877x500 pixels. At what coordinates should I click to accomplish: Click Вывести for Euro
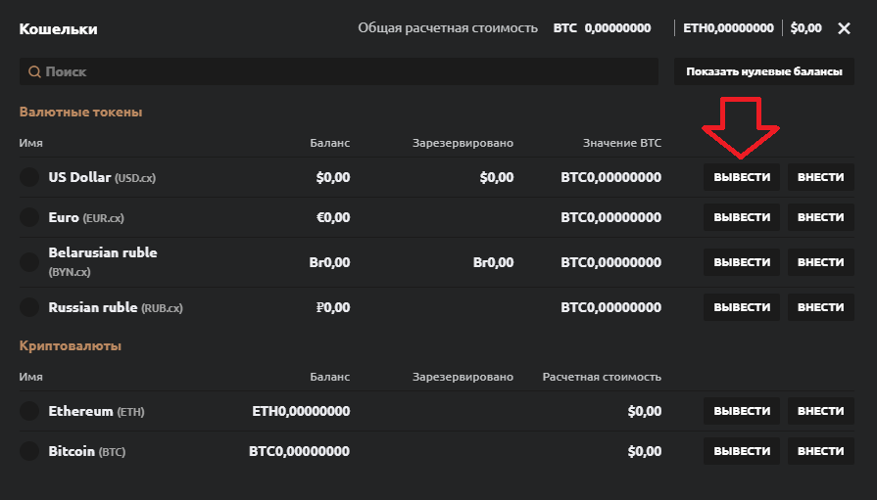[742, 217]
